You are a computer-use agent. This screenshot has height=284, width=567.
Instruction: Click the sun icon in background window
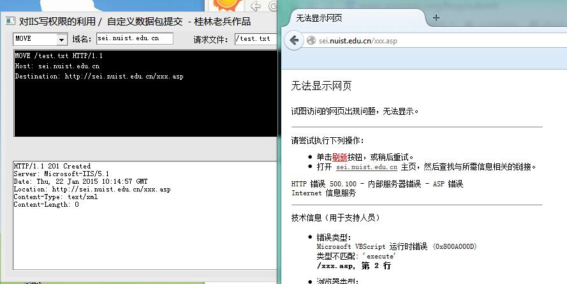227,4
